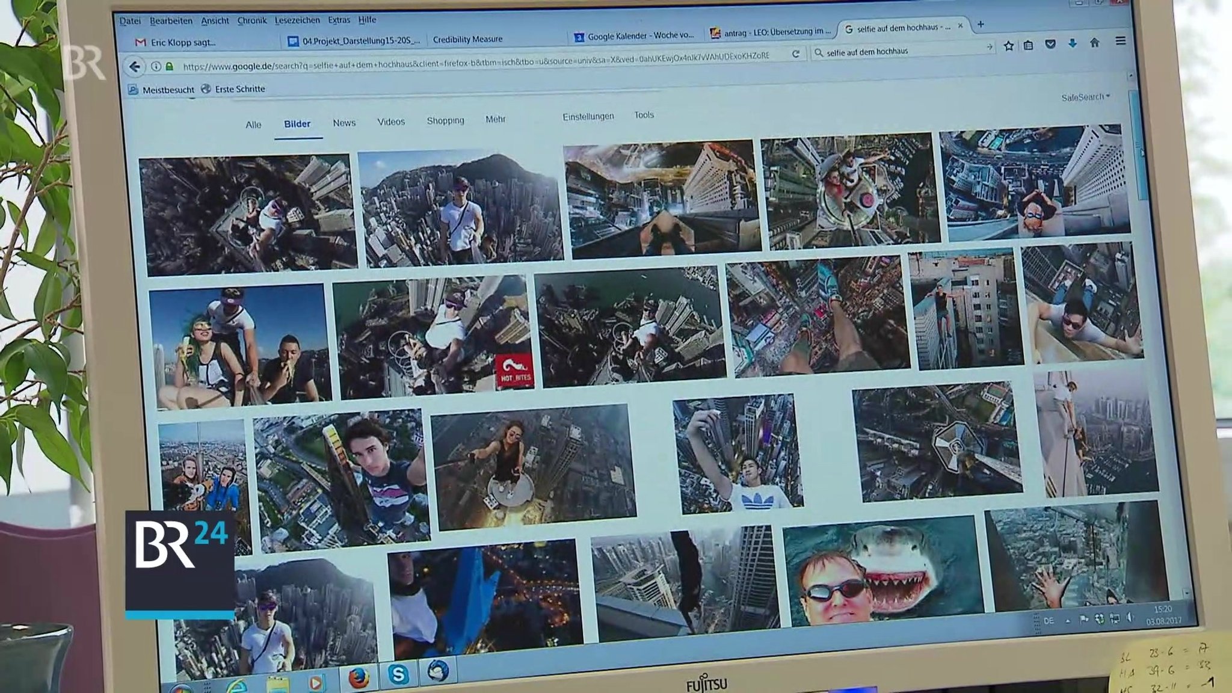This screenshot has width=1232, height=693.
Task: Go back with the browser back arrow
Action: point(135,66)
